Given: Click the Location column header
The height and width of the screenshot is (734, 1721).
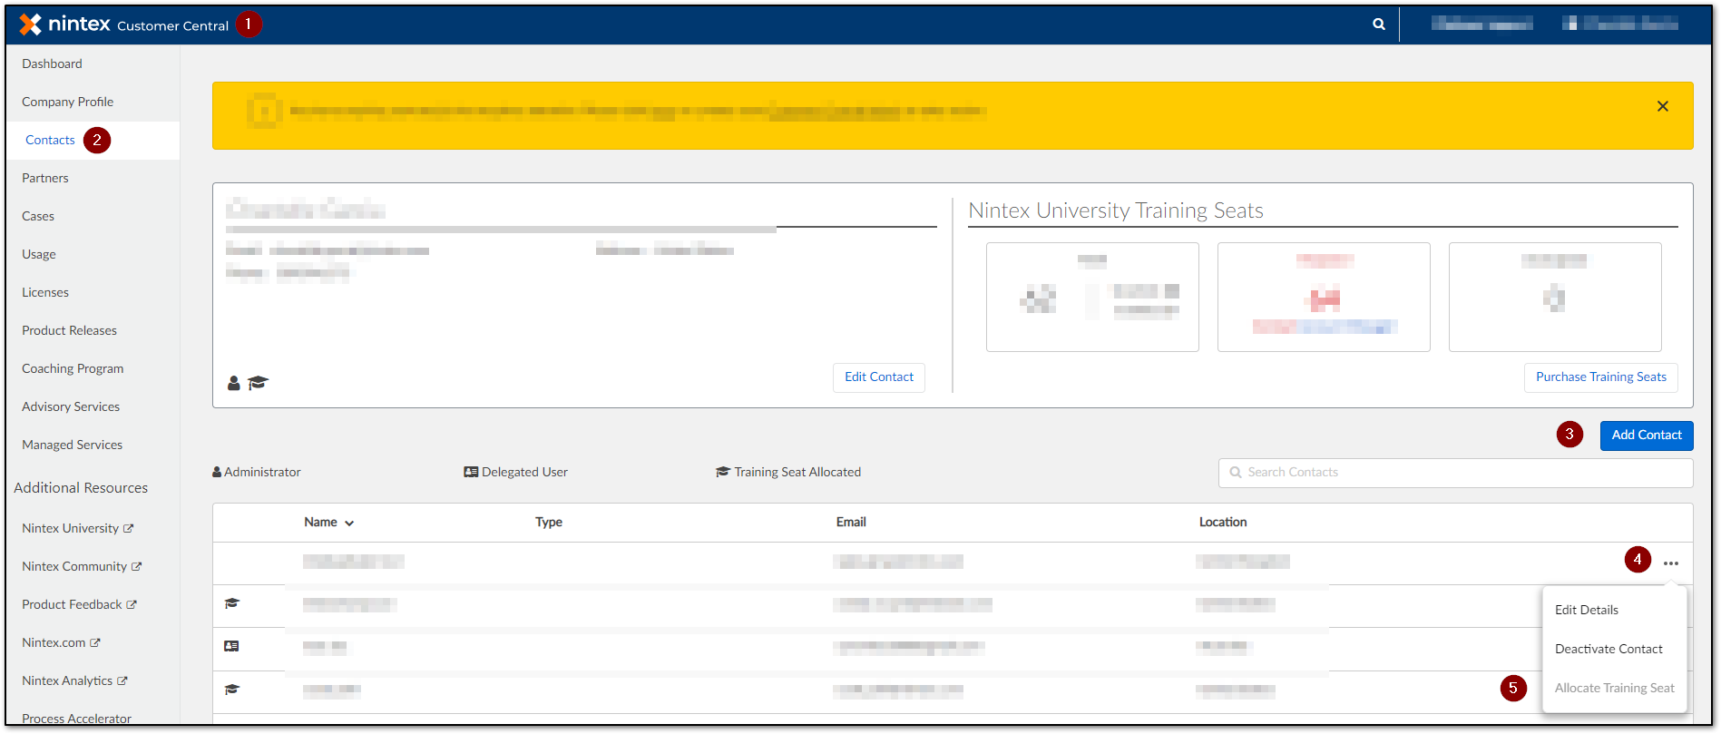Looking at the screenshot, I should [1223, 522].
